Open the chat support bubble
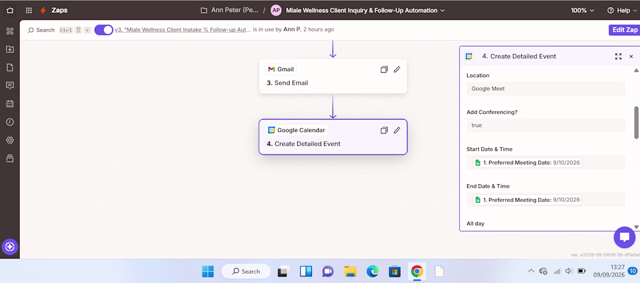Screen dimensions: 640x283 624,237
